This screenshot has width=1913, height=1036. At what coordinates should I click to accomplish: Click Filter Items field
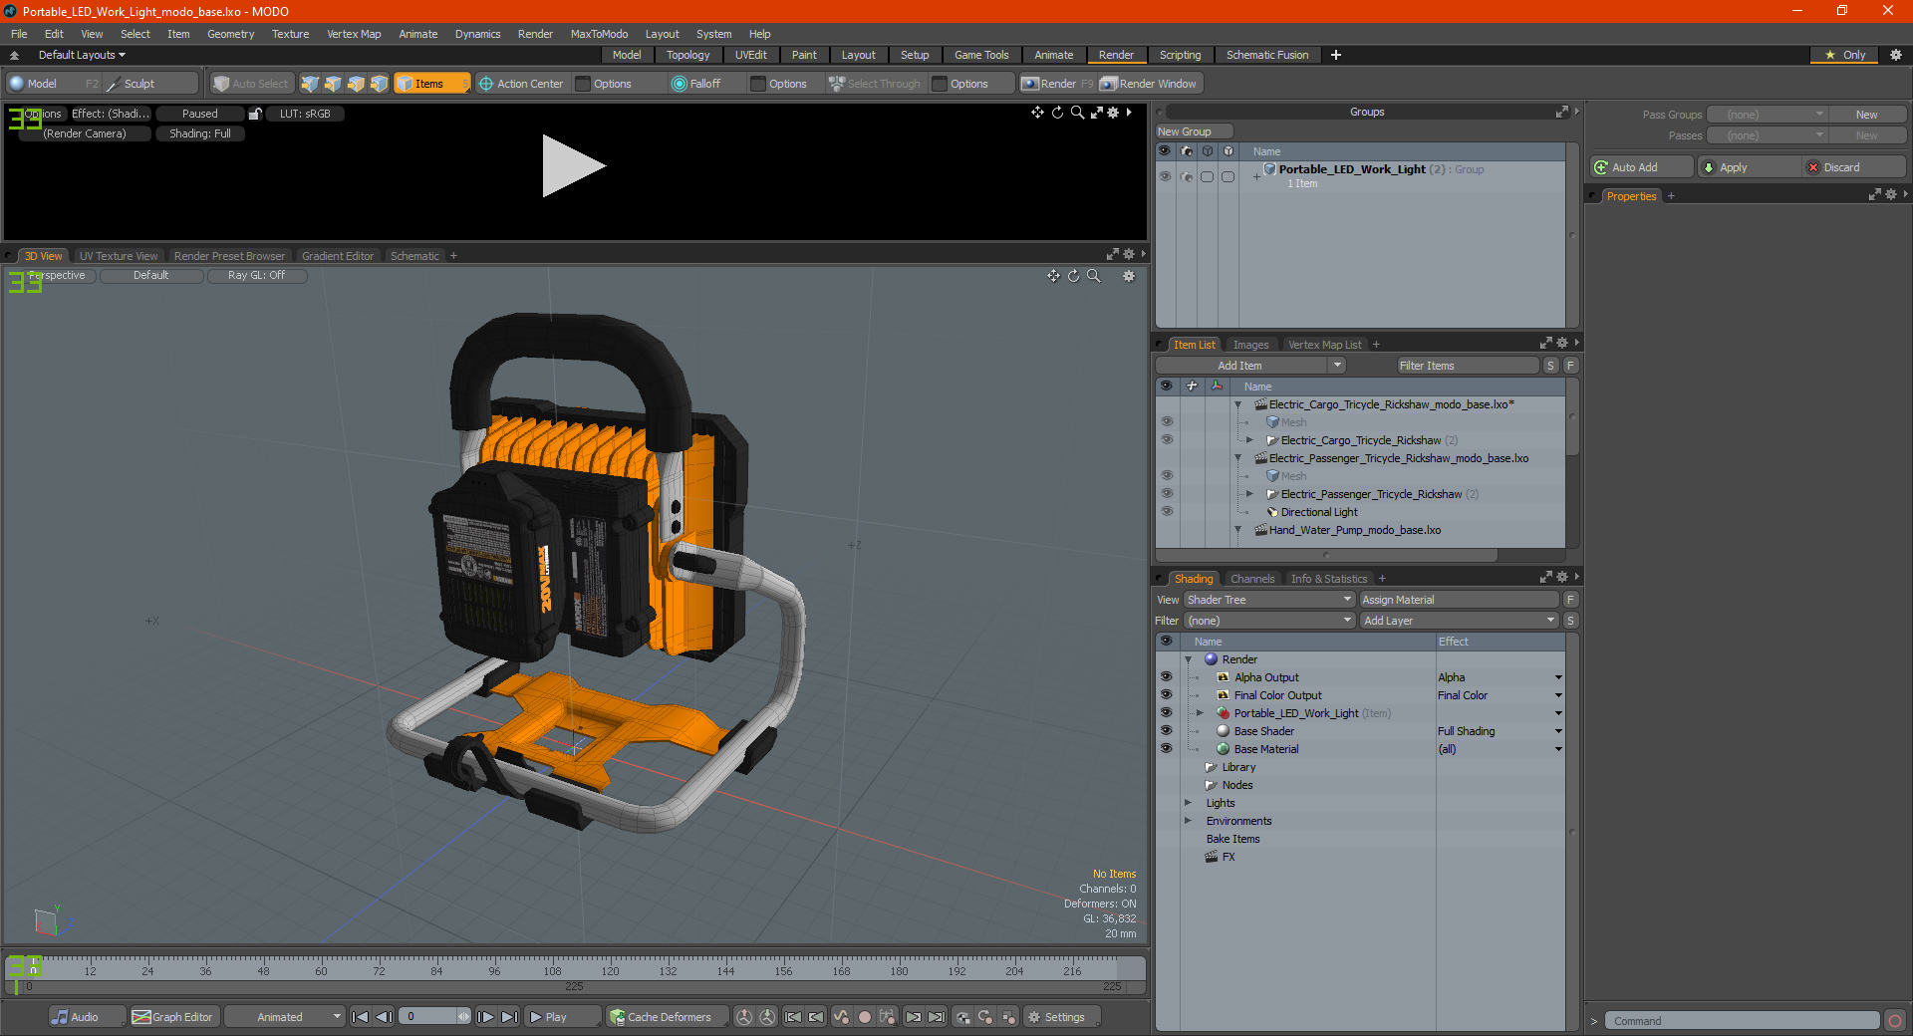1468,366
